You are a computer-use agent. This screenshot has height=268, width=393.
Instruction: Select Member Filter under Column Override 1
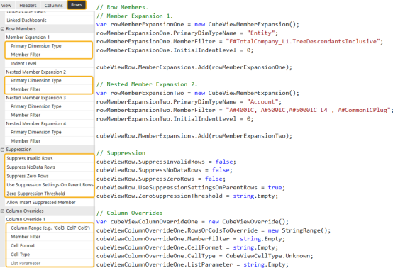(50, 237)
